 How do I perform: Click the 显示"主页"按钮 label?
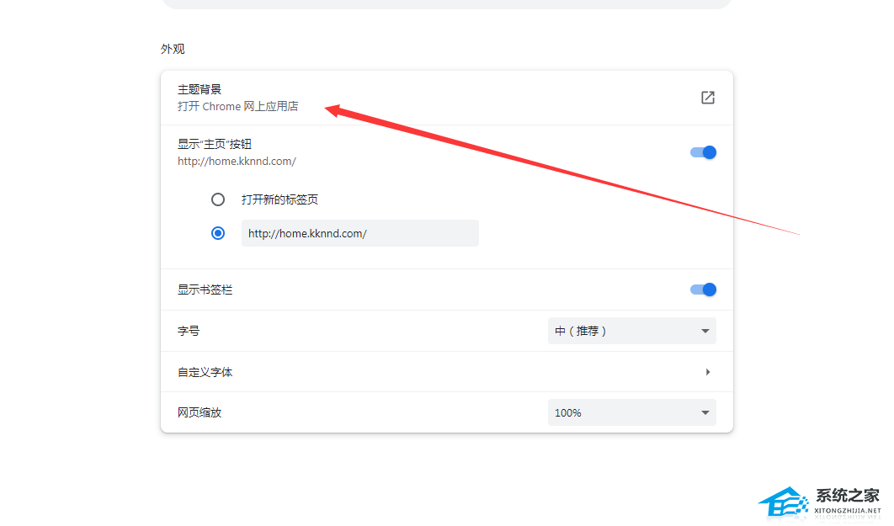coord(215,144)
